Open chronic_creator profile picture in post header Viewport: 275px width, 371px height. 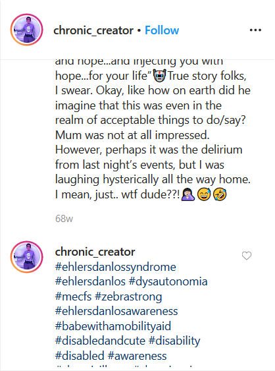pyautogui.click(x=27, y=30)
